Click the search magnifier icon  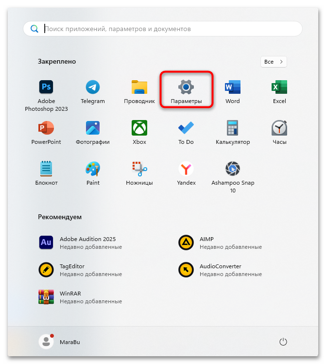[34, 29]
